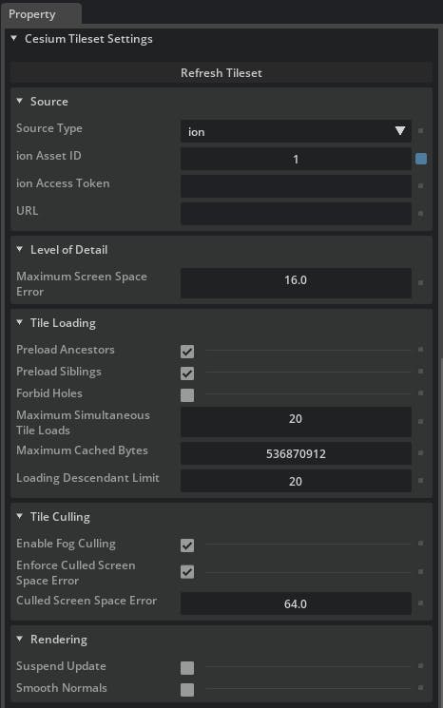Click the Preload Ancestors label
443x708 pixels.
[x=66, y=350]
